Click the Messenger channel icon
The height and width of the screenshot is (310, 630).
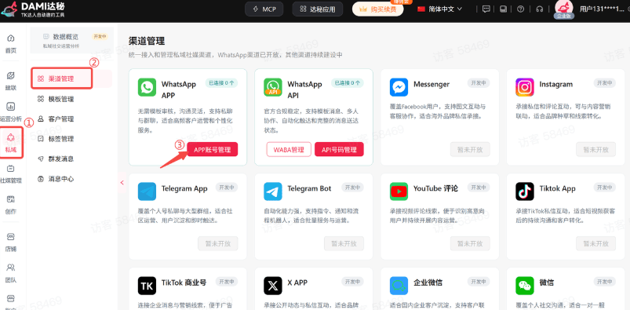tap(399, 87)
